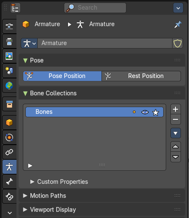Screen dimensions: 189x218
Task: Open bone collection specials dropdown menu
Action: (x=175, y=133)
